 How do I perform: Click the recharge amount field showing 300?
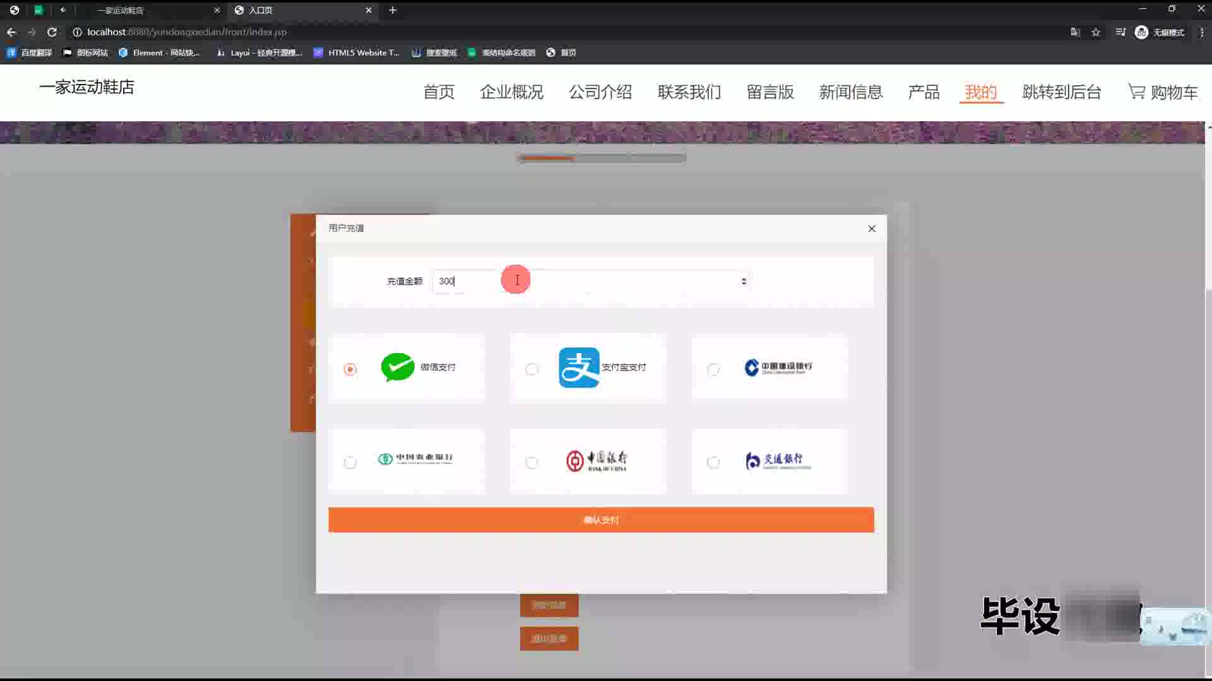(591, 281)
